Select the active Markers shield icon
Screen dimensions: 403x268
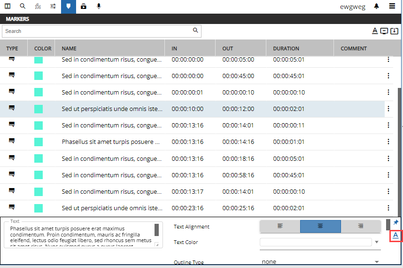click(69, 7)
